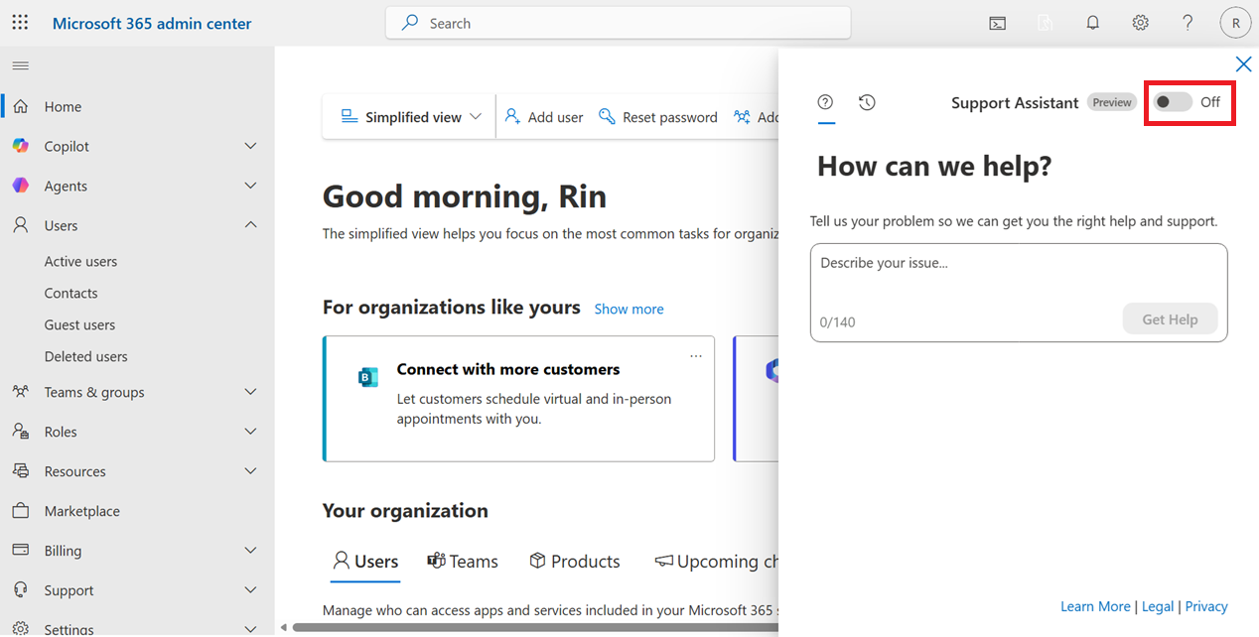Open card options ellipsis on Connect card
This screenshot has width=1259, height=637.
[696, 355]
